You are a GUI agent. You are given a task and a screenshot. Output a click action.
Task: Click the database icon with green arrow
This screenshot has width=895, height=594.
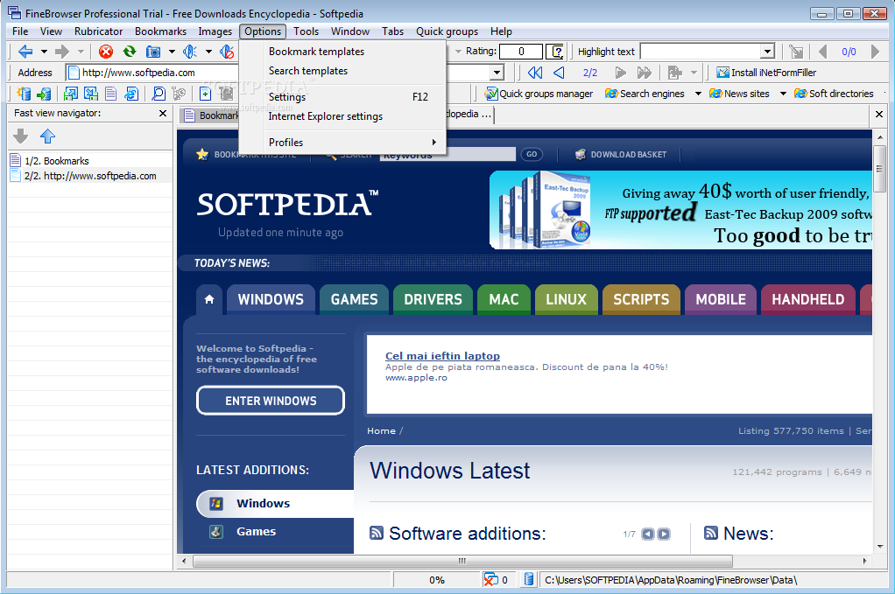[x=44, y=94]
